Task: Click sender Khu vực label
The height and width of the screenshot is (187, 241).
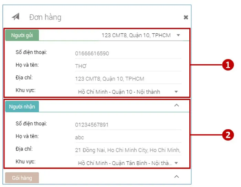Action: [x=25, y=90]
